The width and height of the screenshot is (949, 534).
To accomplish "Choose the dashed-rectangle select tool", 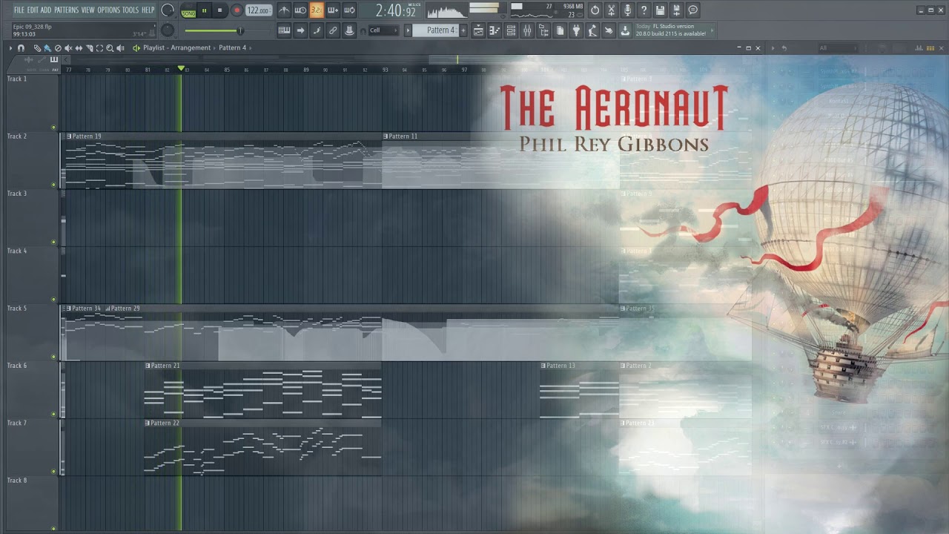I will (x=99, y=48).
